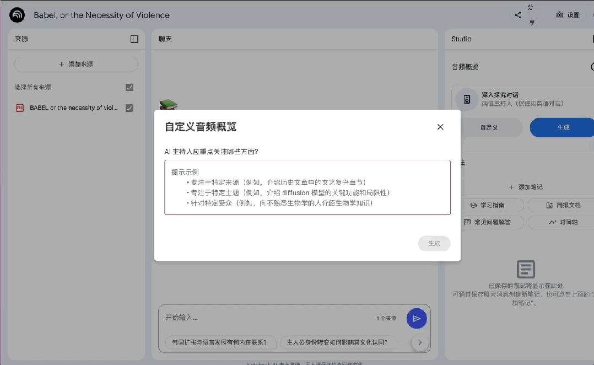Uncheck the BABEL source checkbox
This screenshot has height=365, width=594.
click(x=129, y=108)
